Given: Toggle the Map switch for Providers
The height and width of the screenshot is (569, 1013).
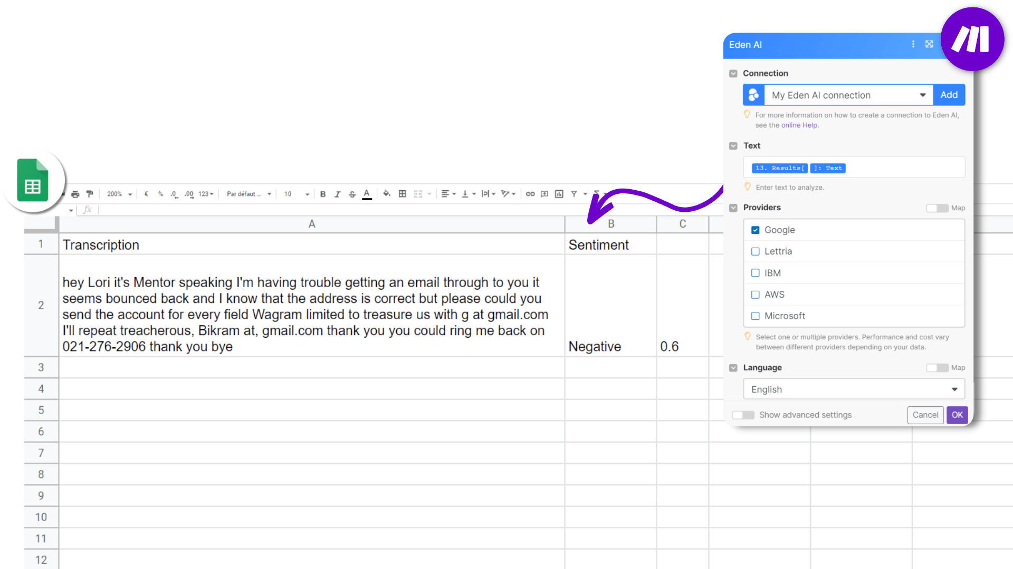Looking at the screenshot, I should click(936, 208).
